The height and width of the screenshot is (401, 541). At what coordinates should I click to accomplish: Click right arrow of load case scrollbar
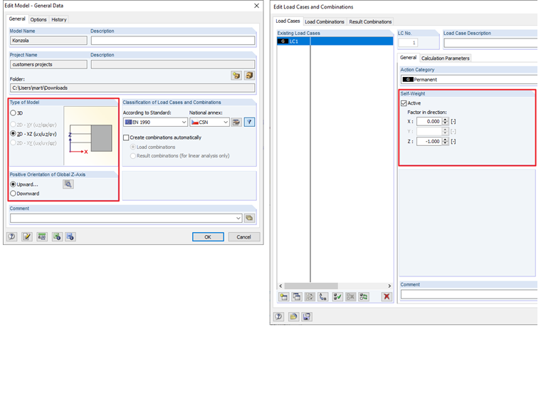click(x=389, y=286)
